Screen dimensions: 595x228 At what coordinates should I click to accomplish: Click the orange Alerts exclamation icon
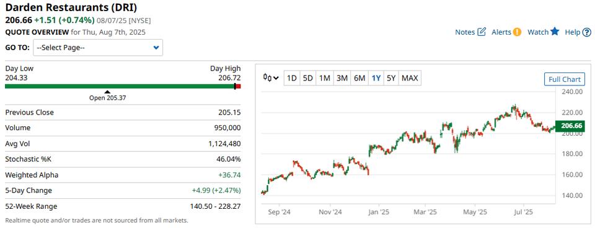(517, 32)
